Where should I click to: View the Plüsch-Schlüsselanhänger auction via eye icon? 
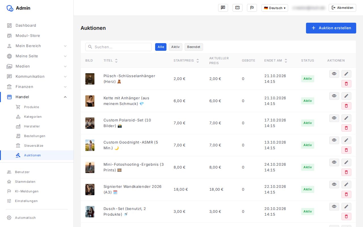pyautogui.click(x=334, y=74)
